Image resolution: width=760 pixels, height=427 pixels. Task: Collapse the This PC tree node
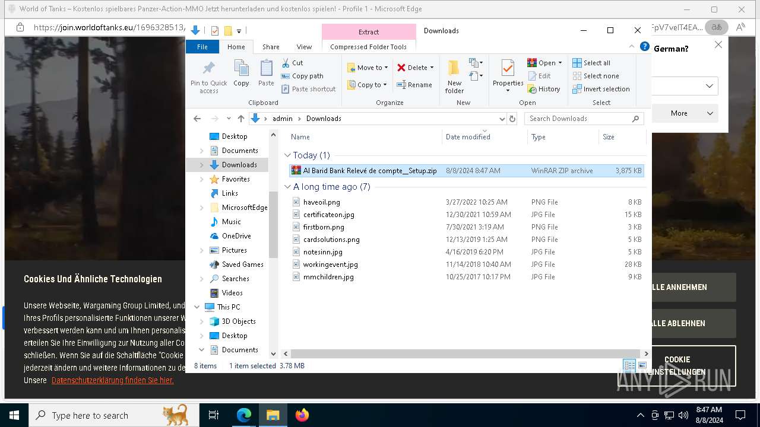tap(197, 307)
